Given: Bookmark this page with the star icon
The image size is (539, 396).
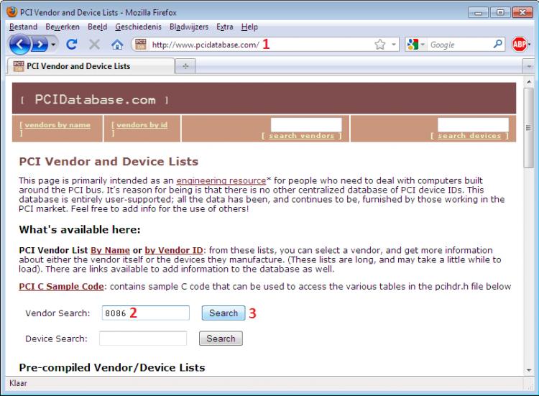Looking at the screenshot, I should click(x=380, y=45).
